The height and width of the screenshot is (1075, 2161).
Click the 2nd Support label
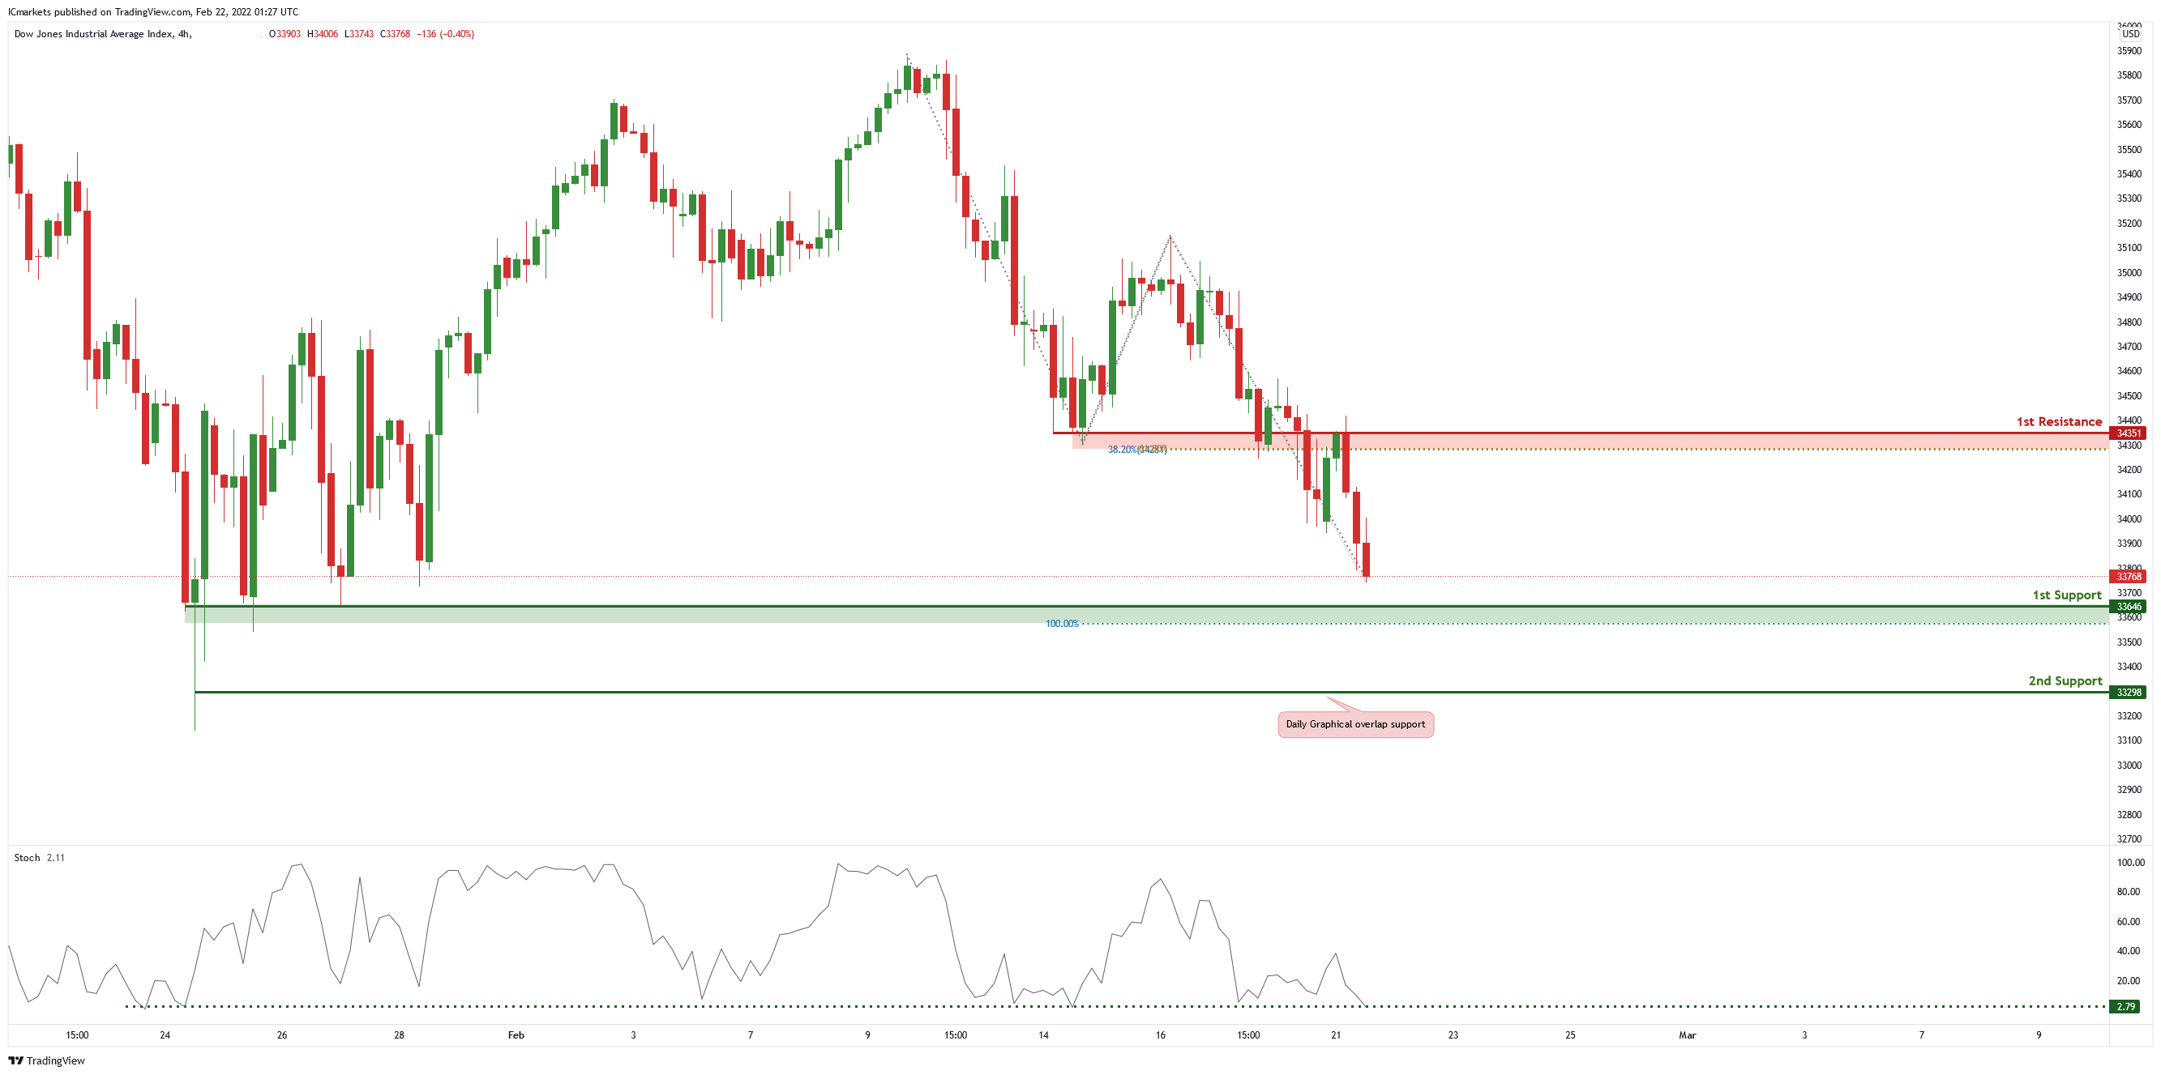[2065, 681]
